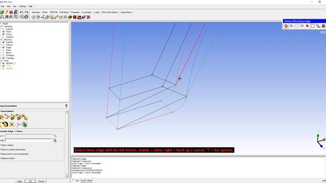The height and width of the screenshot is (183, 326).
Task: Switch to wireframe display cube icon
Action: click(21, 17)
